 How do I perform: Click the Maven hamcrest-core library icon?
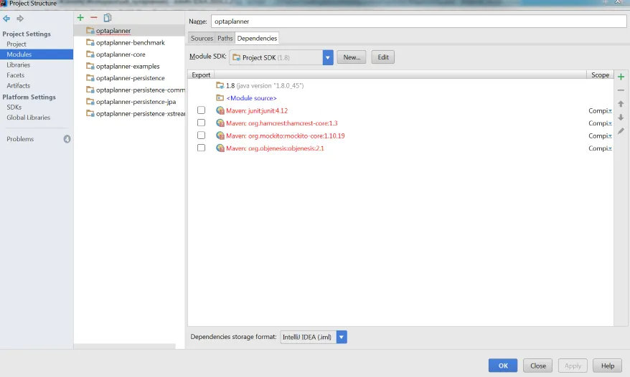pos(220,123)
